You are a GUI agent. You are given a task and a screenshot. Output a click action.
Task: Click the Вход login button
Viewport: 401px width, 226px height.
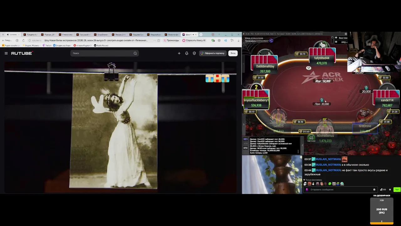click(x=233, y=53)
